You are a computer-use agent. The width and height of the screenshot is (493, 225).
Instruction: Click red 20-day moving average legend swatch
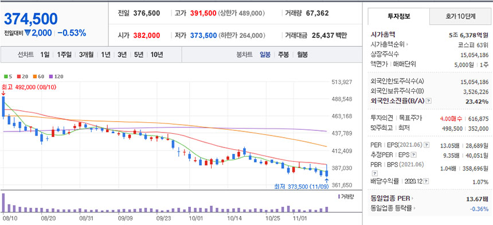[x=18, y=76]
